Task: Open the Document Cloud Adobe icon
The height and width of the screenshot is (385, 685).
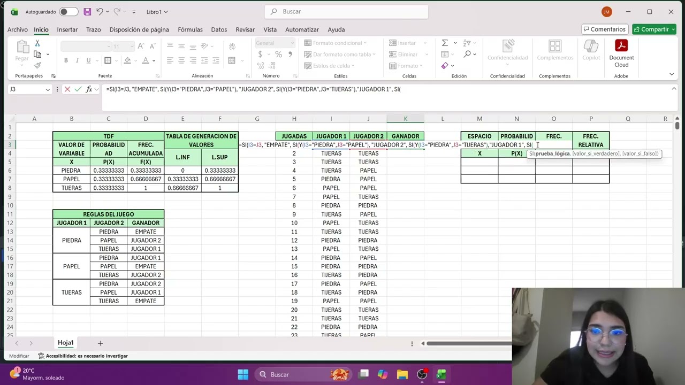Action: click(621, 53)
